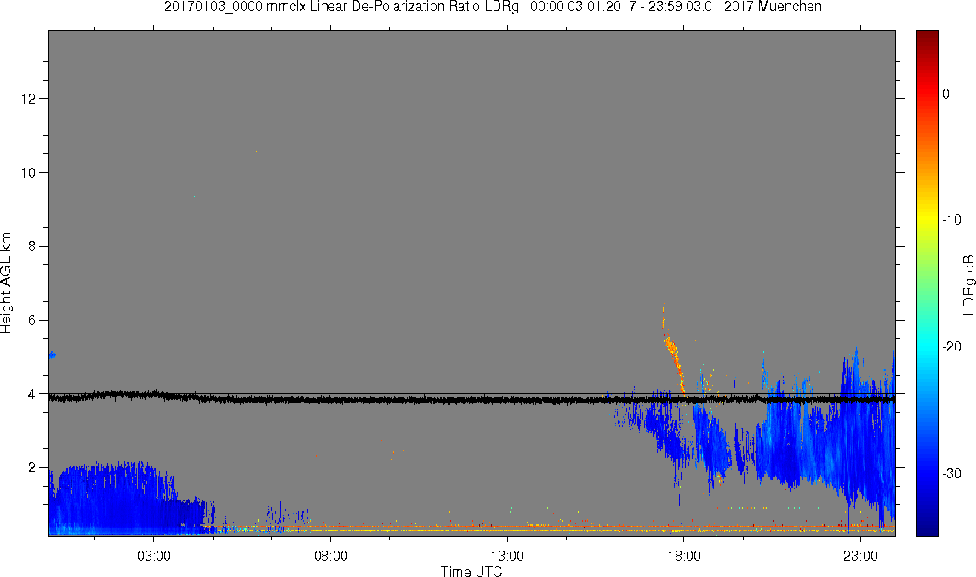The height and width of the screenshot is (577, 976).
Task: Click the dark red top of colorbar
Action: 927,36
